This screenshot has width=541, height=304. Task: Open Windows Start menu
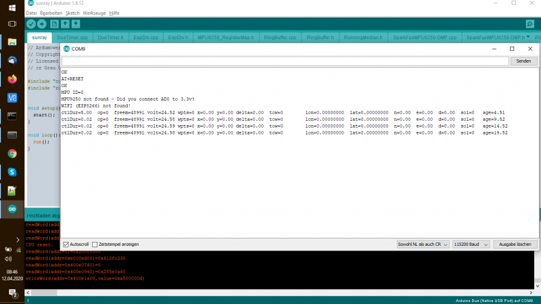(12, 7)
